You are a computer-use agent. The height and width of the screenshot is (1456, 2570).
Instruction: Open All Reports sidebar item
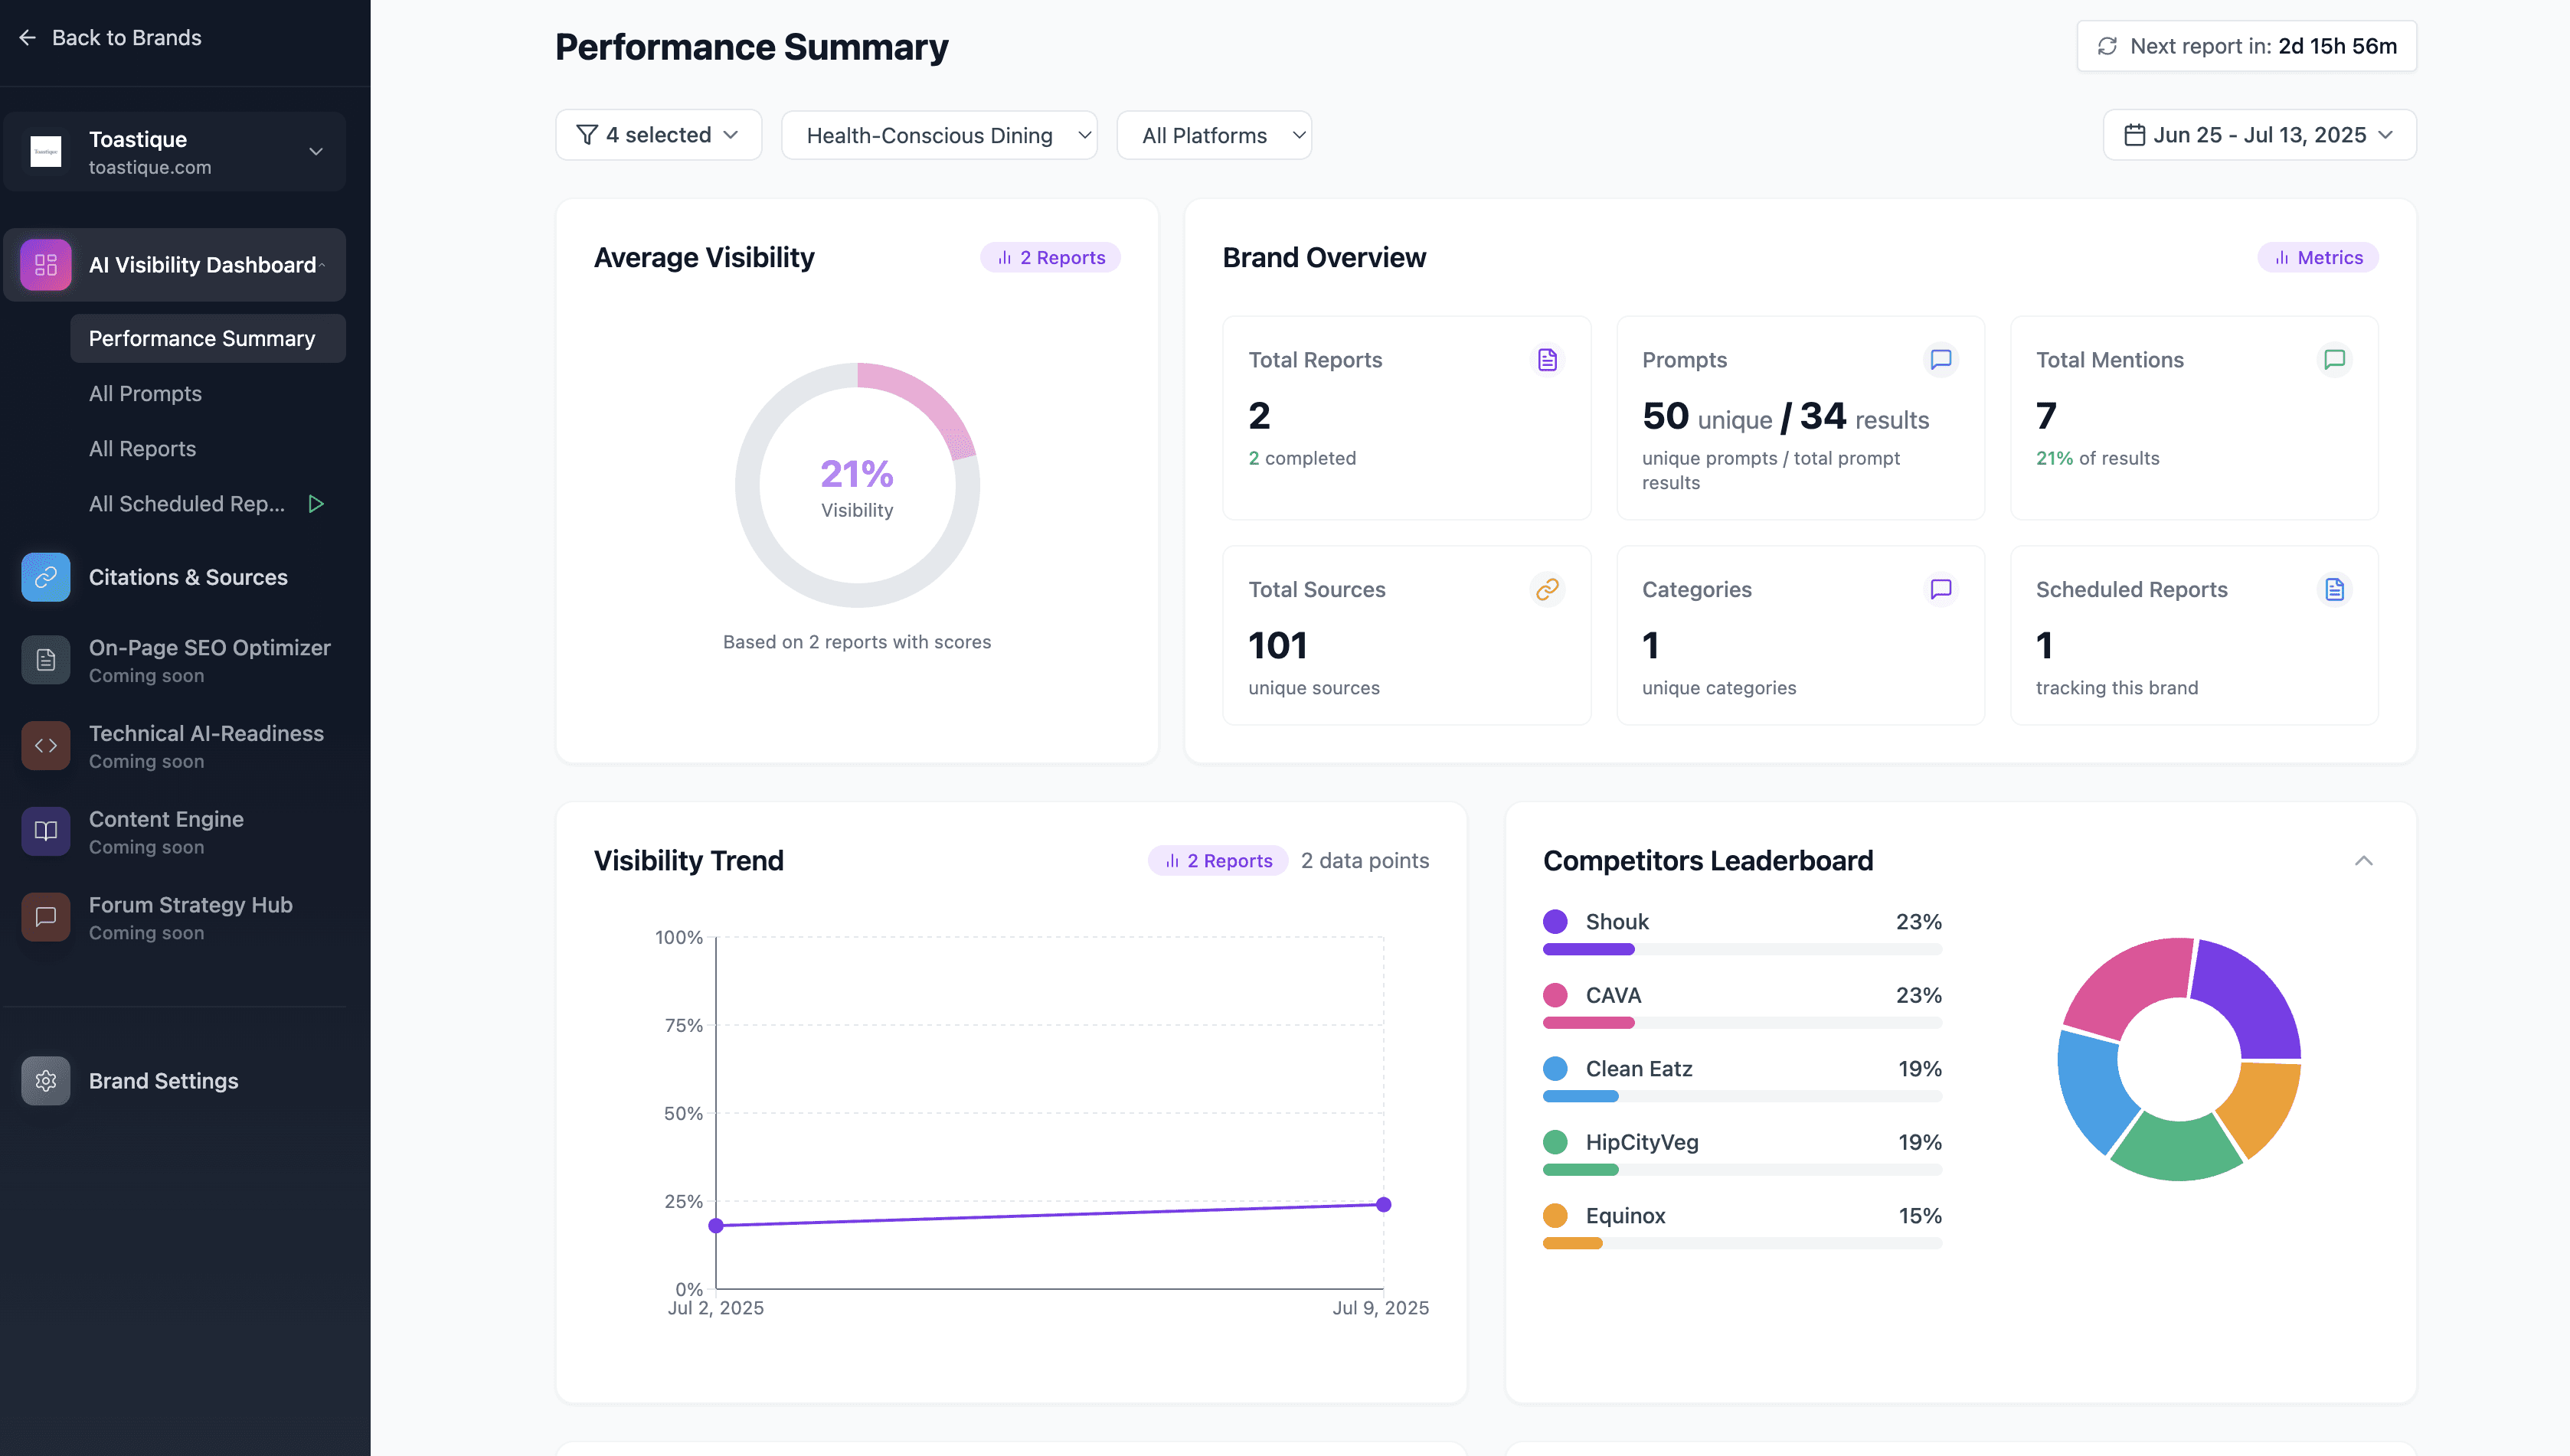pos(142,449)
